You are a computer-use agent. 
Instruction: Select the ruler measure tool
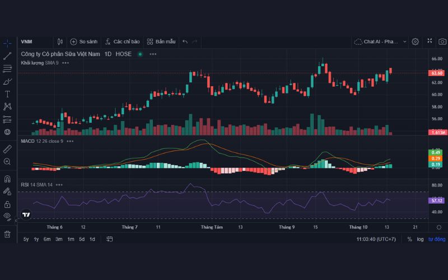(x=7, y=149)
